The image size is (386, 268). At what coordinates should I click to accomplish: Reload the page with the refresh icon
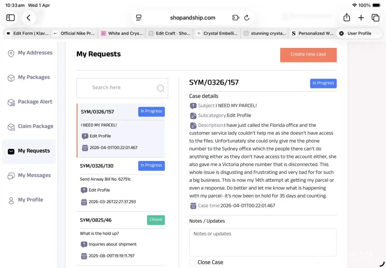pyautogui.click(x=247, y=18)
